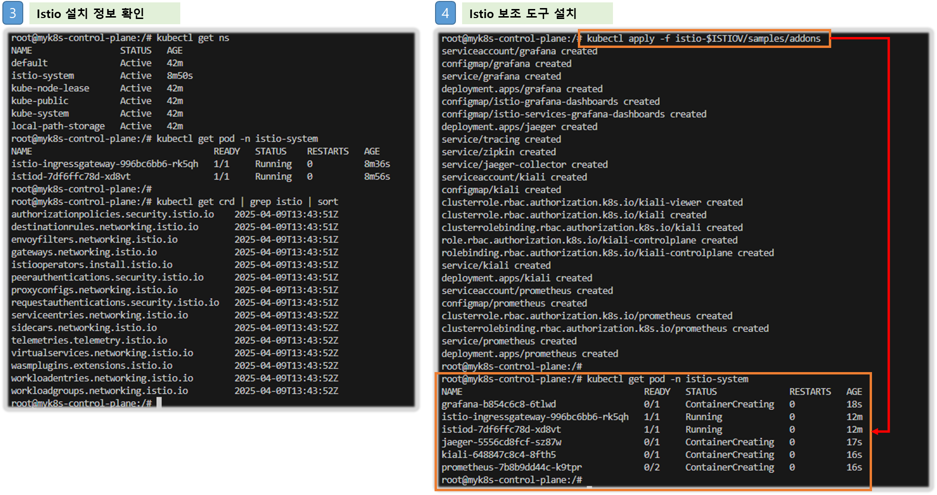937x495 pixels.
Task: Click the 'Istio 설치 정보 확인' heading
Action: click(90, 13)
